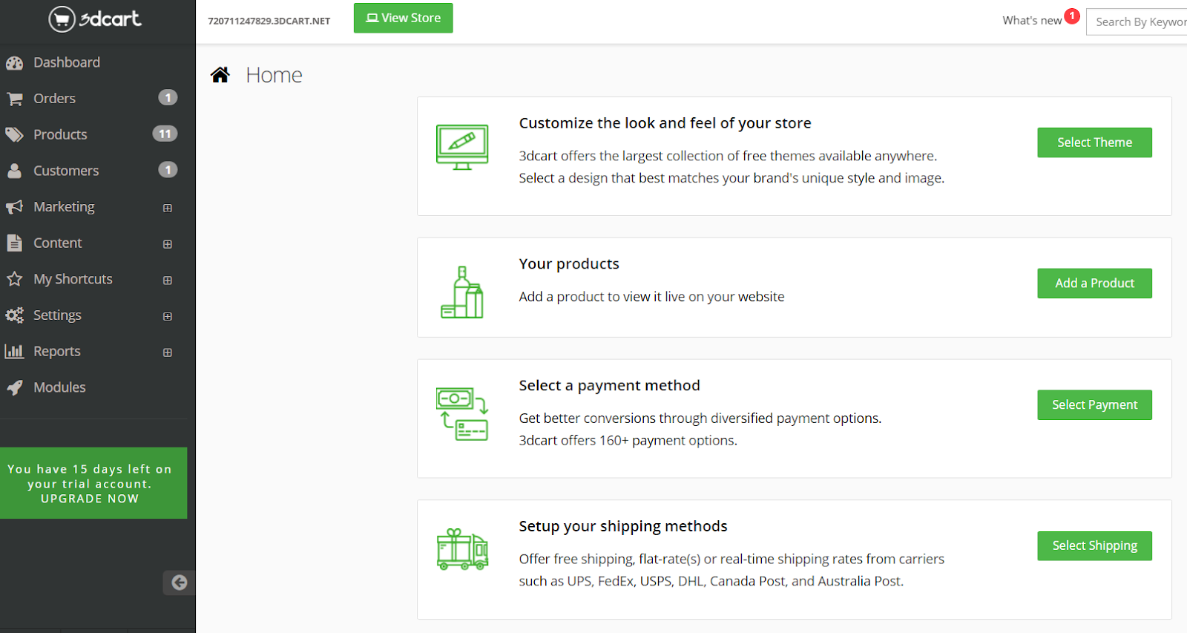Viewport: 1187px width, 633px height.
Task: Click the Select Payment button
Action: click(1094, 404)
